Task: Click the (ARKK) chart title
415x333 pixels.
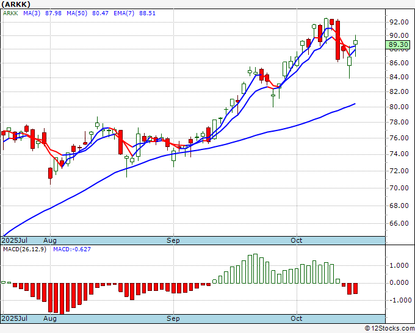Action: [x=16, y=4]
